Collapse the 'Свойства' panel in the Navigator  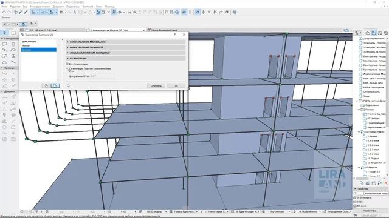coord(355,188)
